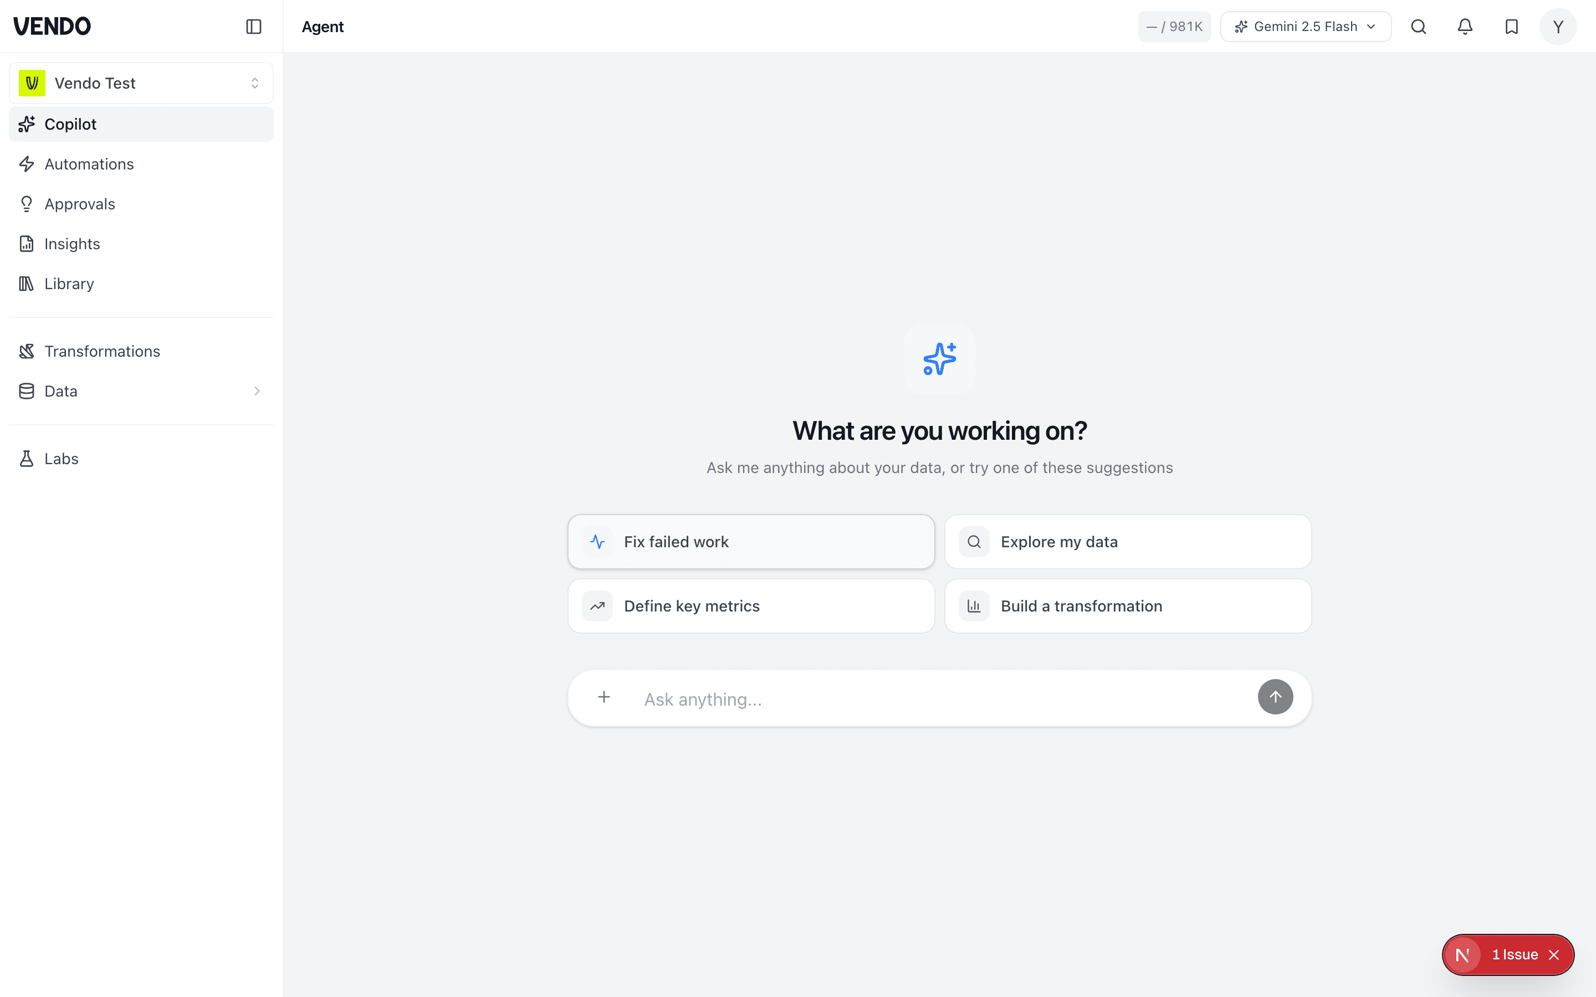This screenshot has height=997, width=1596.
Task: Open the user avatar Y
Action: [1558, 27]
